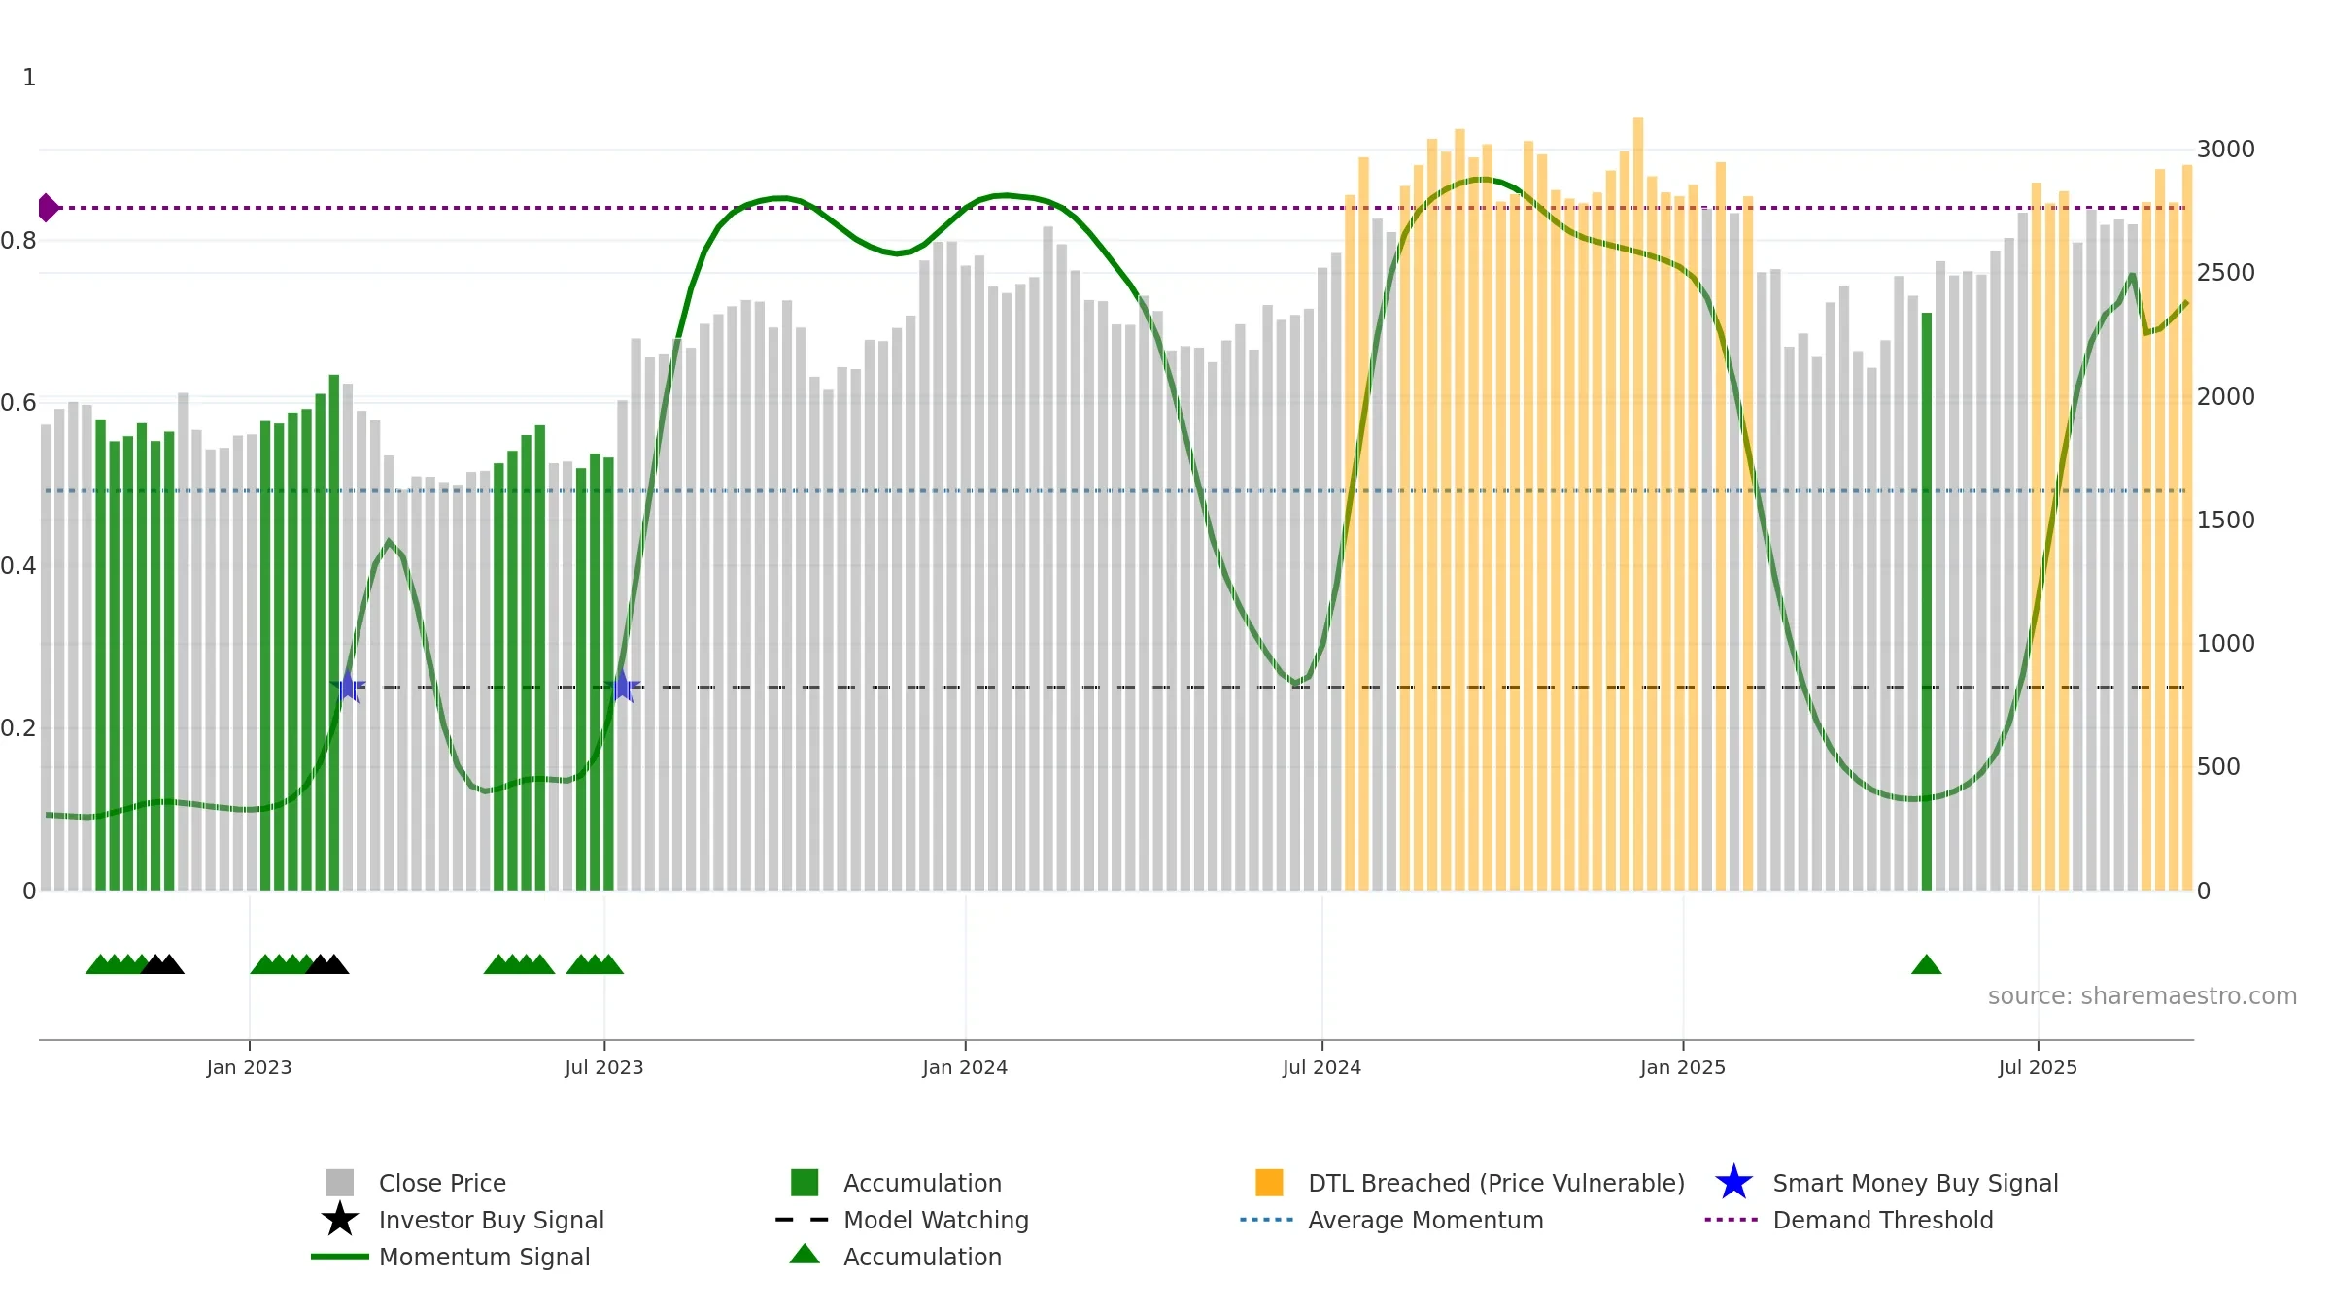Click the purple diamond threshold marker
The height and width of the screenshot is (1311, 2332).
tap(47, 208)
